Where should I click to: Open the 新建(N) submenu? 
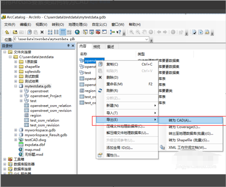[127, 106]
